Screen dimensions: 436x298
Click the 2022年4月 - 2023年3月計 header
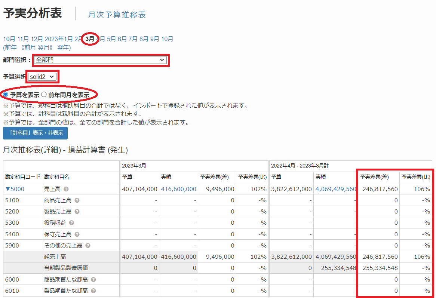pyautogui.click(x=300, y=166)
